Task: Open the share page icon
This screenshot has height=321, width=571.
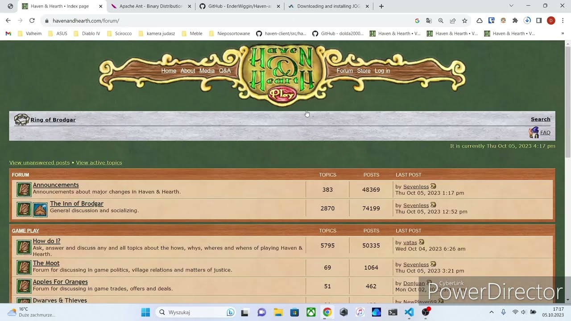Action: 453,21
